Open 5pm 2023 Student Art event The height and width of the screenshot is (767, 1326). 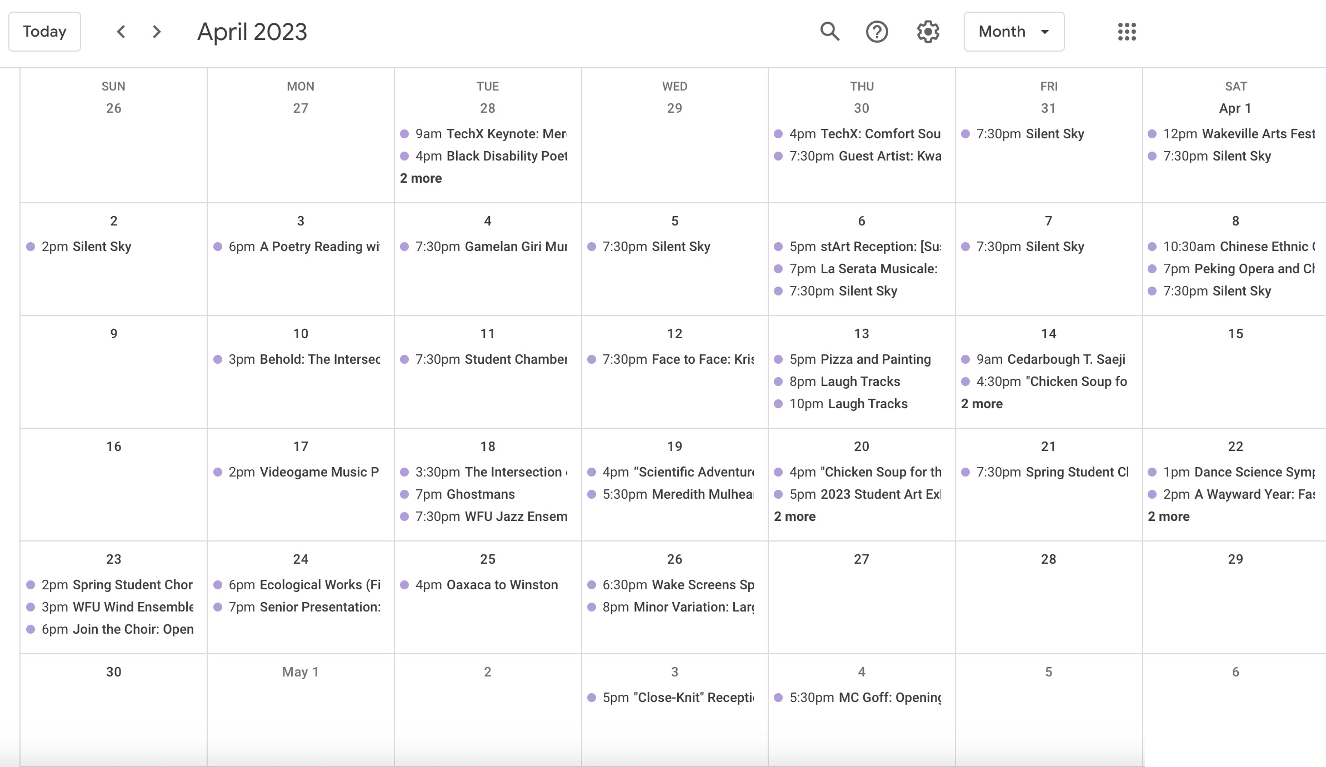[858, 494]
